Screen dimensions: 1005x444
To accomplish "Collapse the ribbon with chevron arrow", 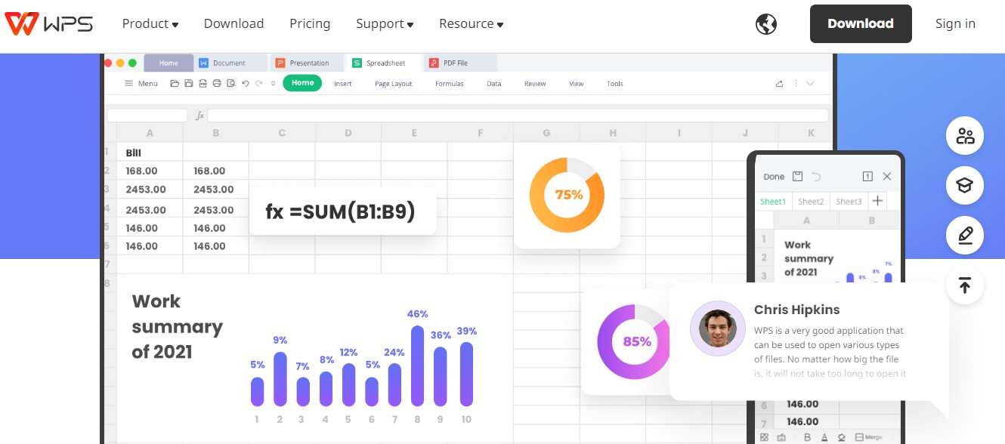I will coord(810,84).
